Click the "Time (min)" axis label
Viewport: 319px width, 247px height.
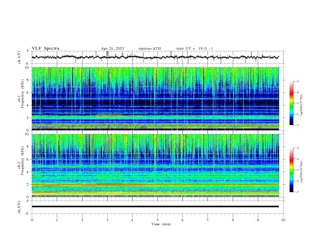[161, 224]
